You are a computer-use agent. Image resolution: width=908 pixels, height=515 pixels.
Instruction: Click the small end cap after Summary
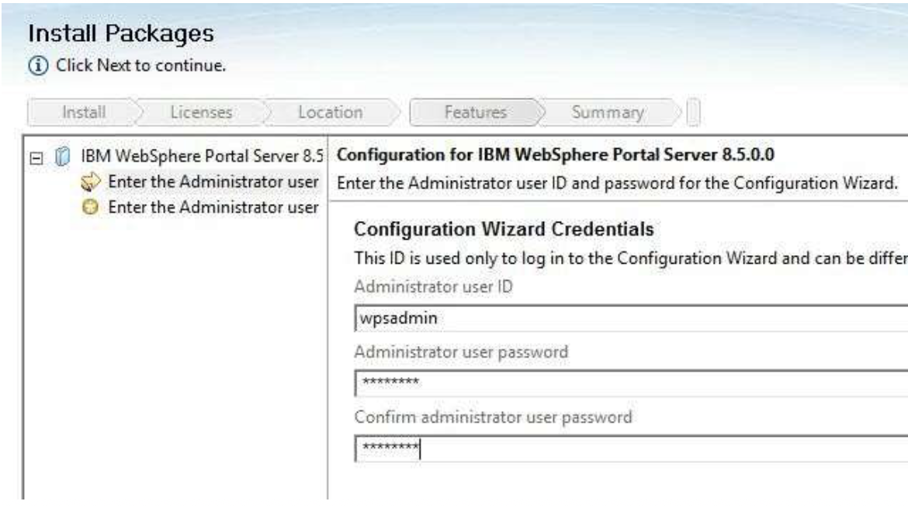695,112
